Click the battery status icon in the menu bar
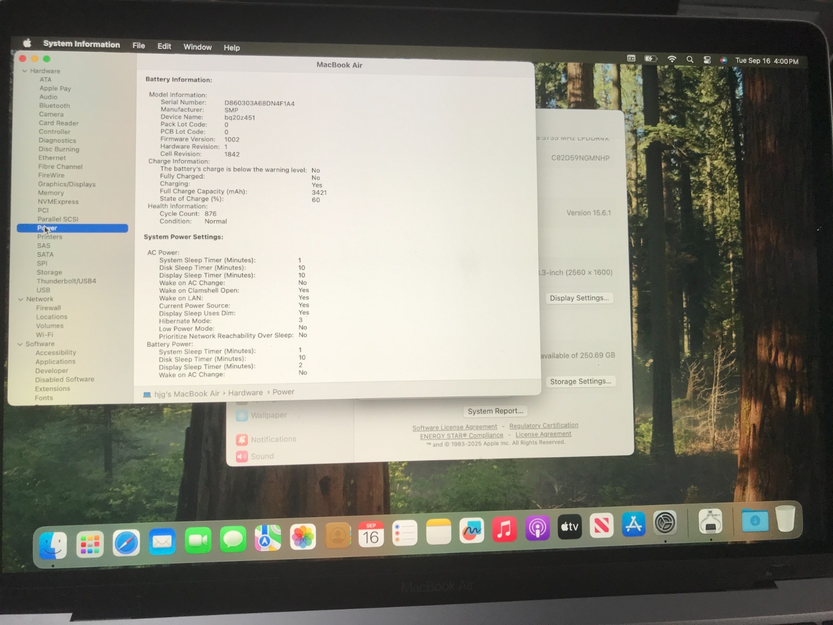Image resolution: width=833 pixels, height=625 pixels. coord(651,59)
